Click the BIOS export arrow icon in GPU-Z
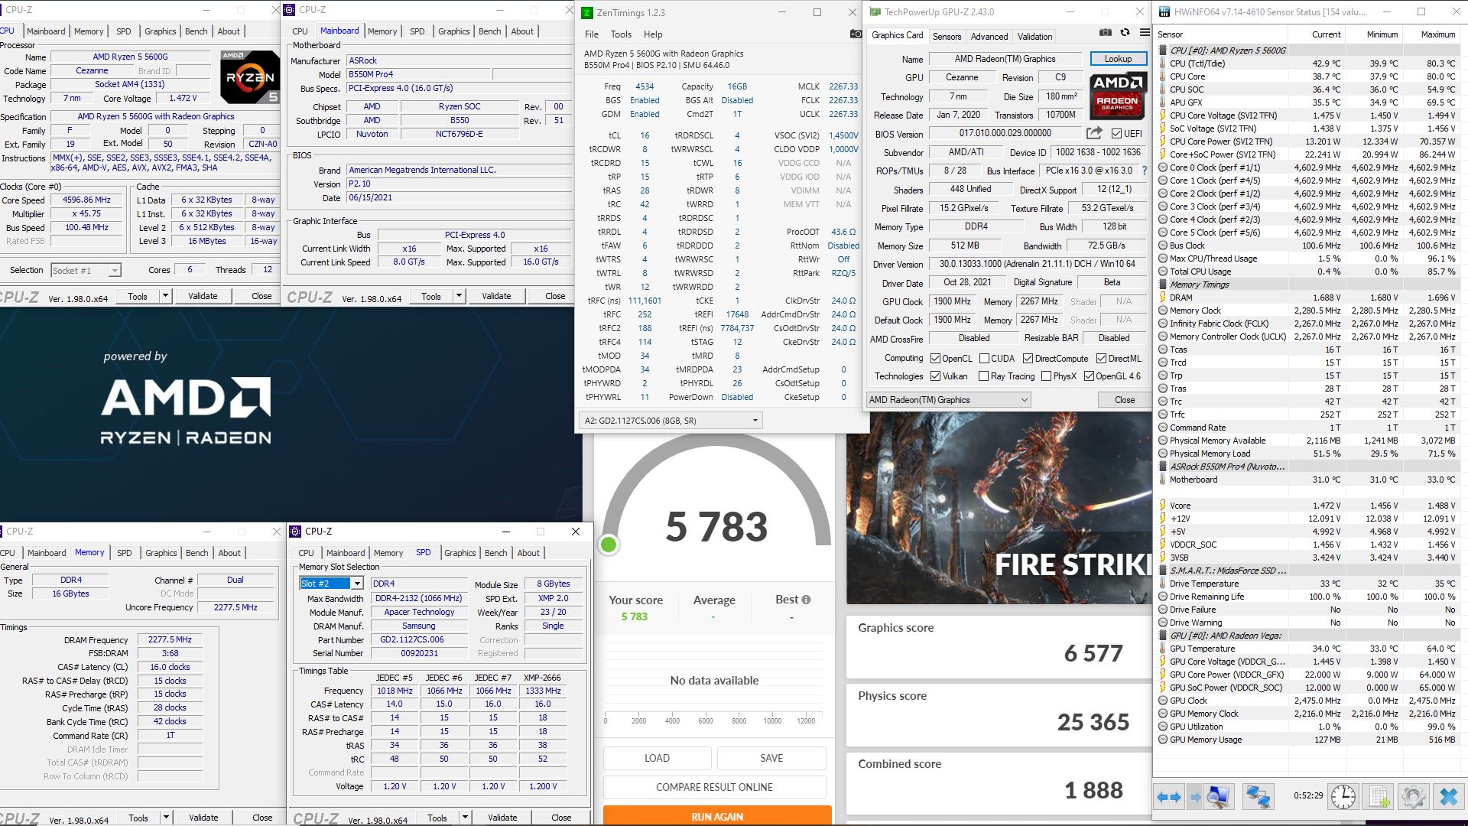1468x826 pixels. pos(1094,133)
